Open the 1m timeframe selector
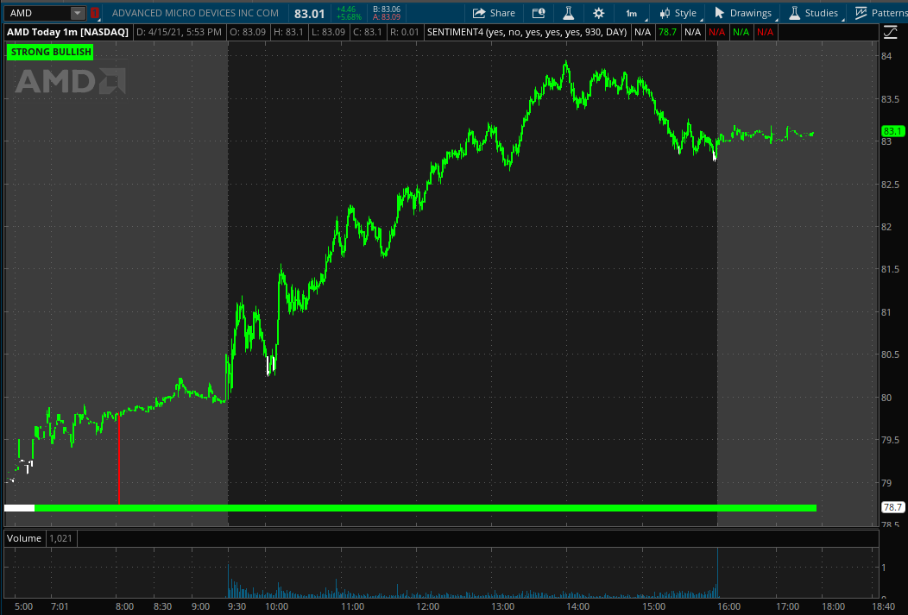The image size is (908, 615). tap(633, 13)
